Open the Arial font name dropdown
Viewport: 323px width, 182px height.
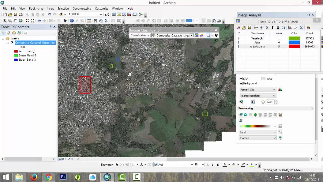(192, 165)
